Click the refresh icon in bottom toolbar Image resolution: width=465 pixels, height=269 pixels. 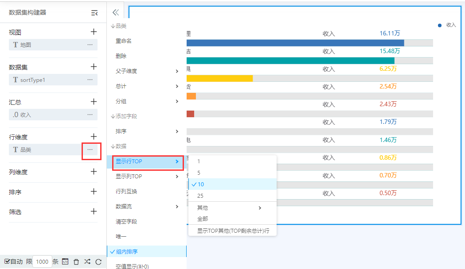[x=98, y=261]
